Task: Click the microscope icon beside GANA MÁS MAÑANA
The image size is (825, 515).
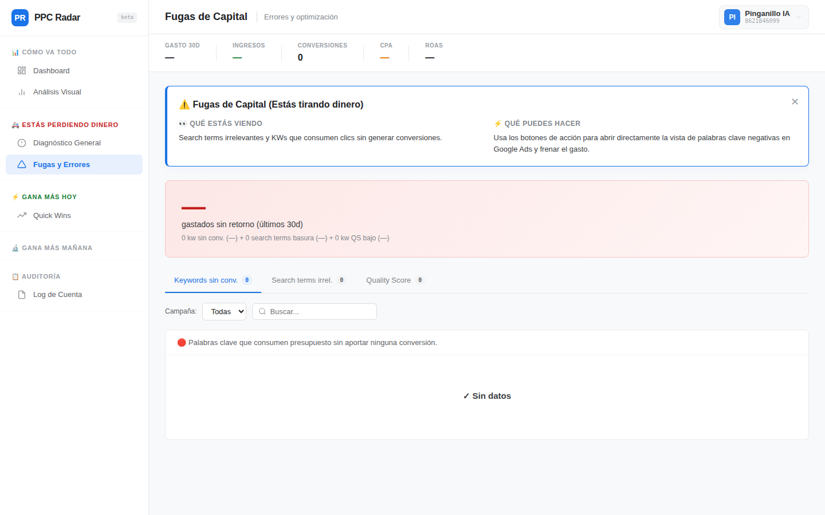Action: (15, 248)
